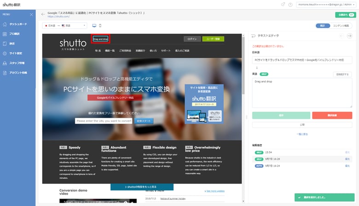
Task: Open the account dropdown showing Admin
Action: pyautogui.click(x=326, y=5)
